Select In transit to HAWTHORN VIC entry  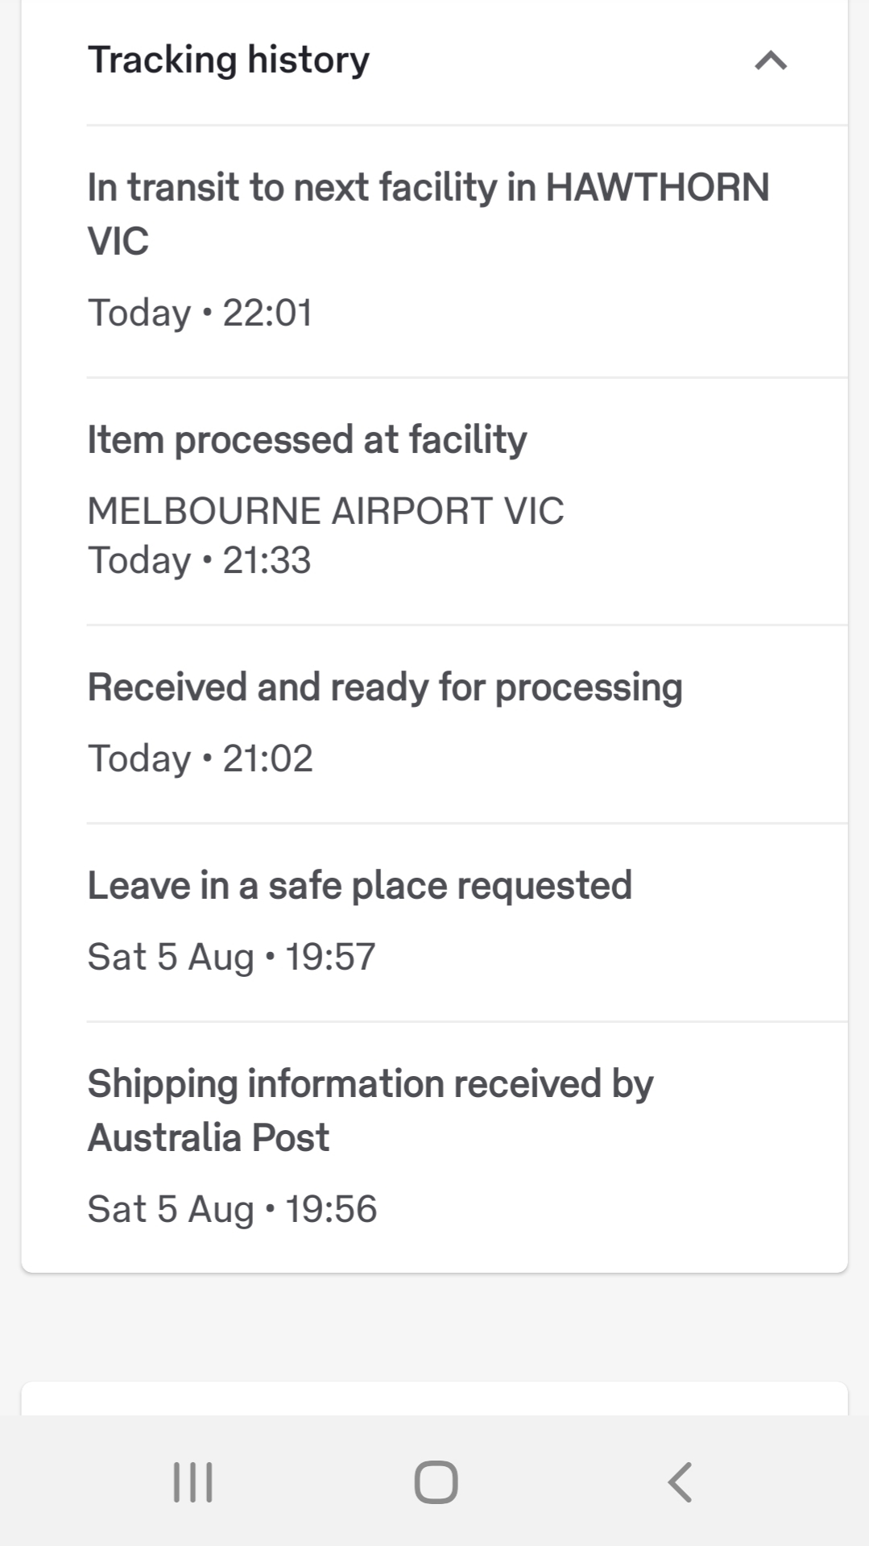click(x=467, y=251)
